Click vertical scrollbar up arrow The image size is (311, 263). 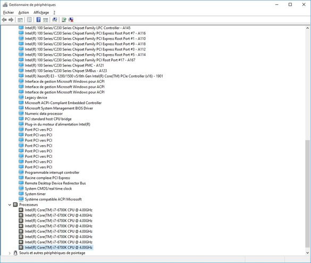click(307, 28)
